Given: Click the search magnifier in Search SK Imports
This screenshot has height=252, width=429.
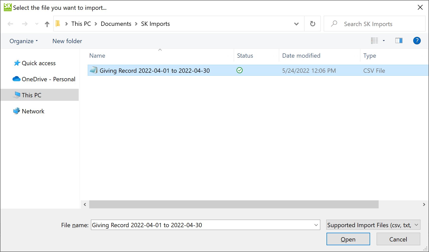Looking at the screenshot, I should (x=334, y=24).
